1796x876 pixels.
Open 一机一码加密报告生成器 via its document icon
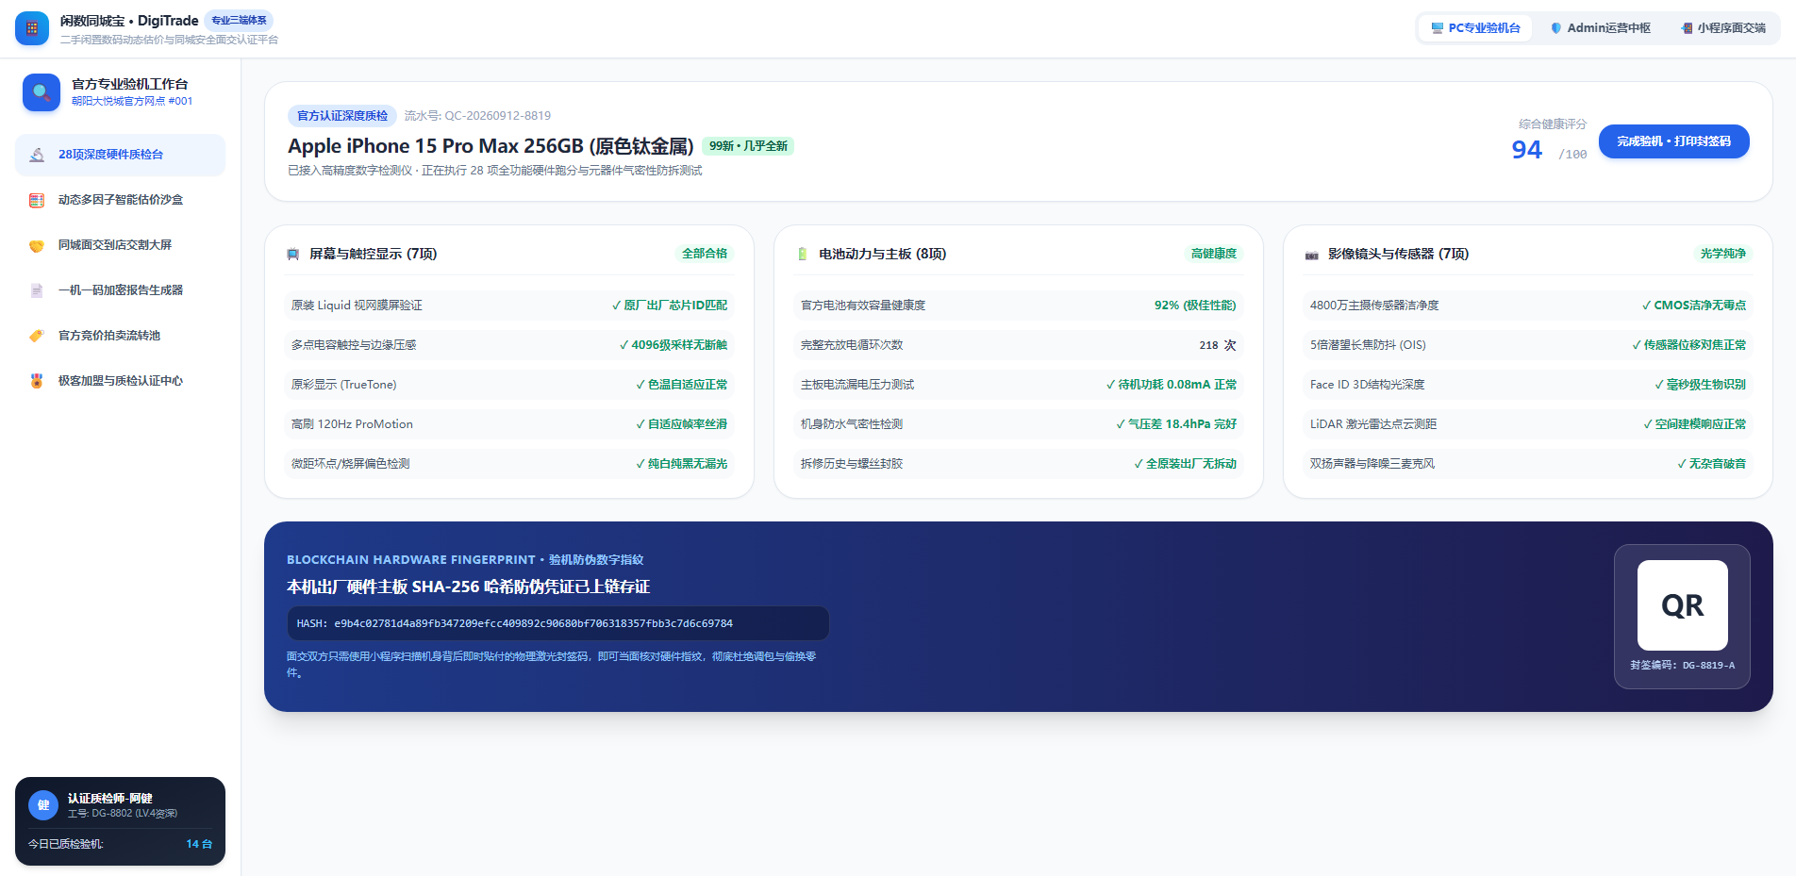37,290
